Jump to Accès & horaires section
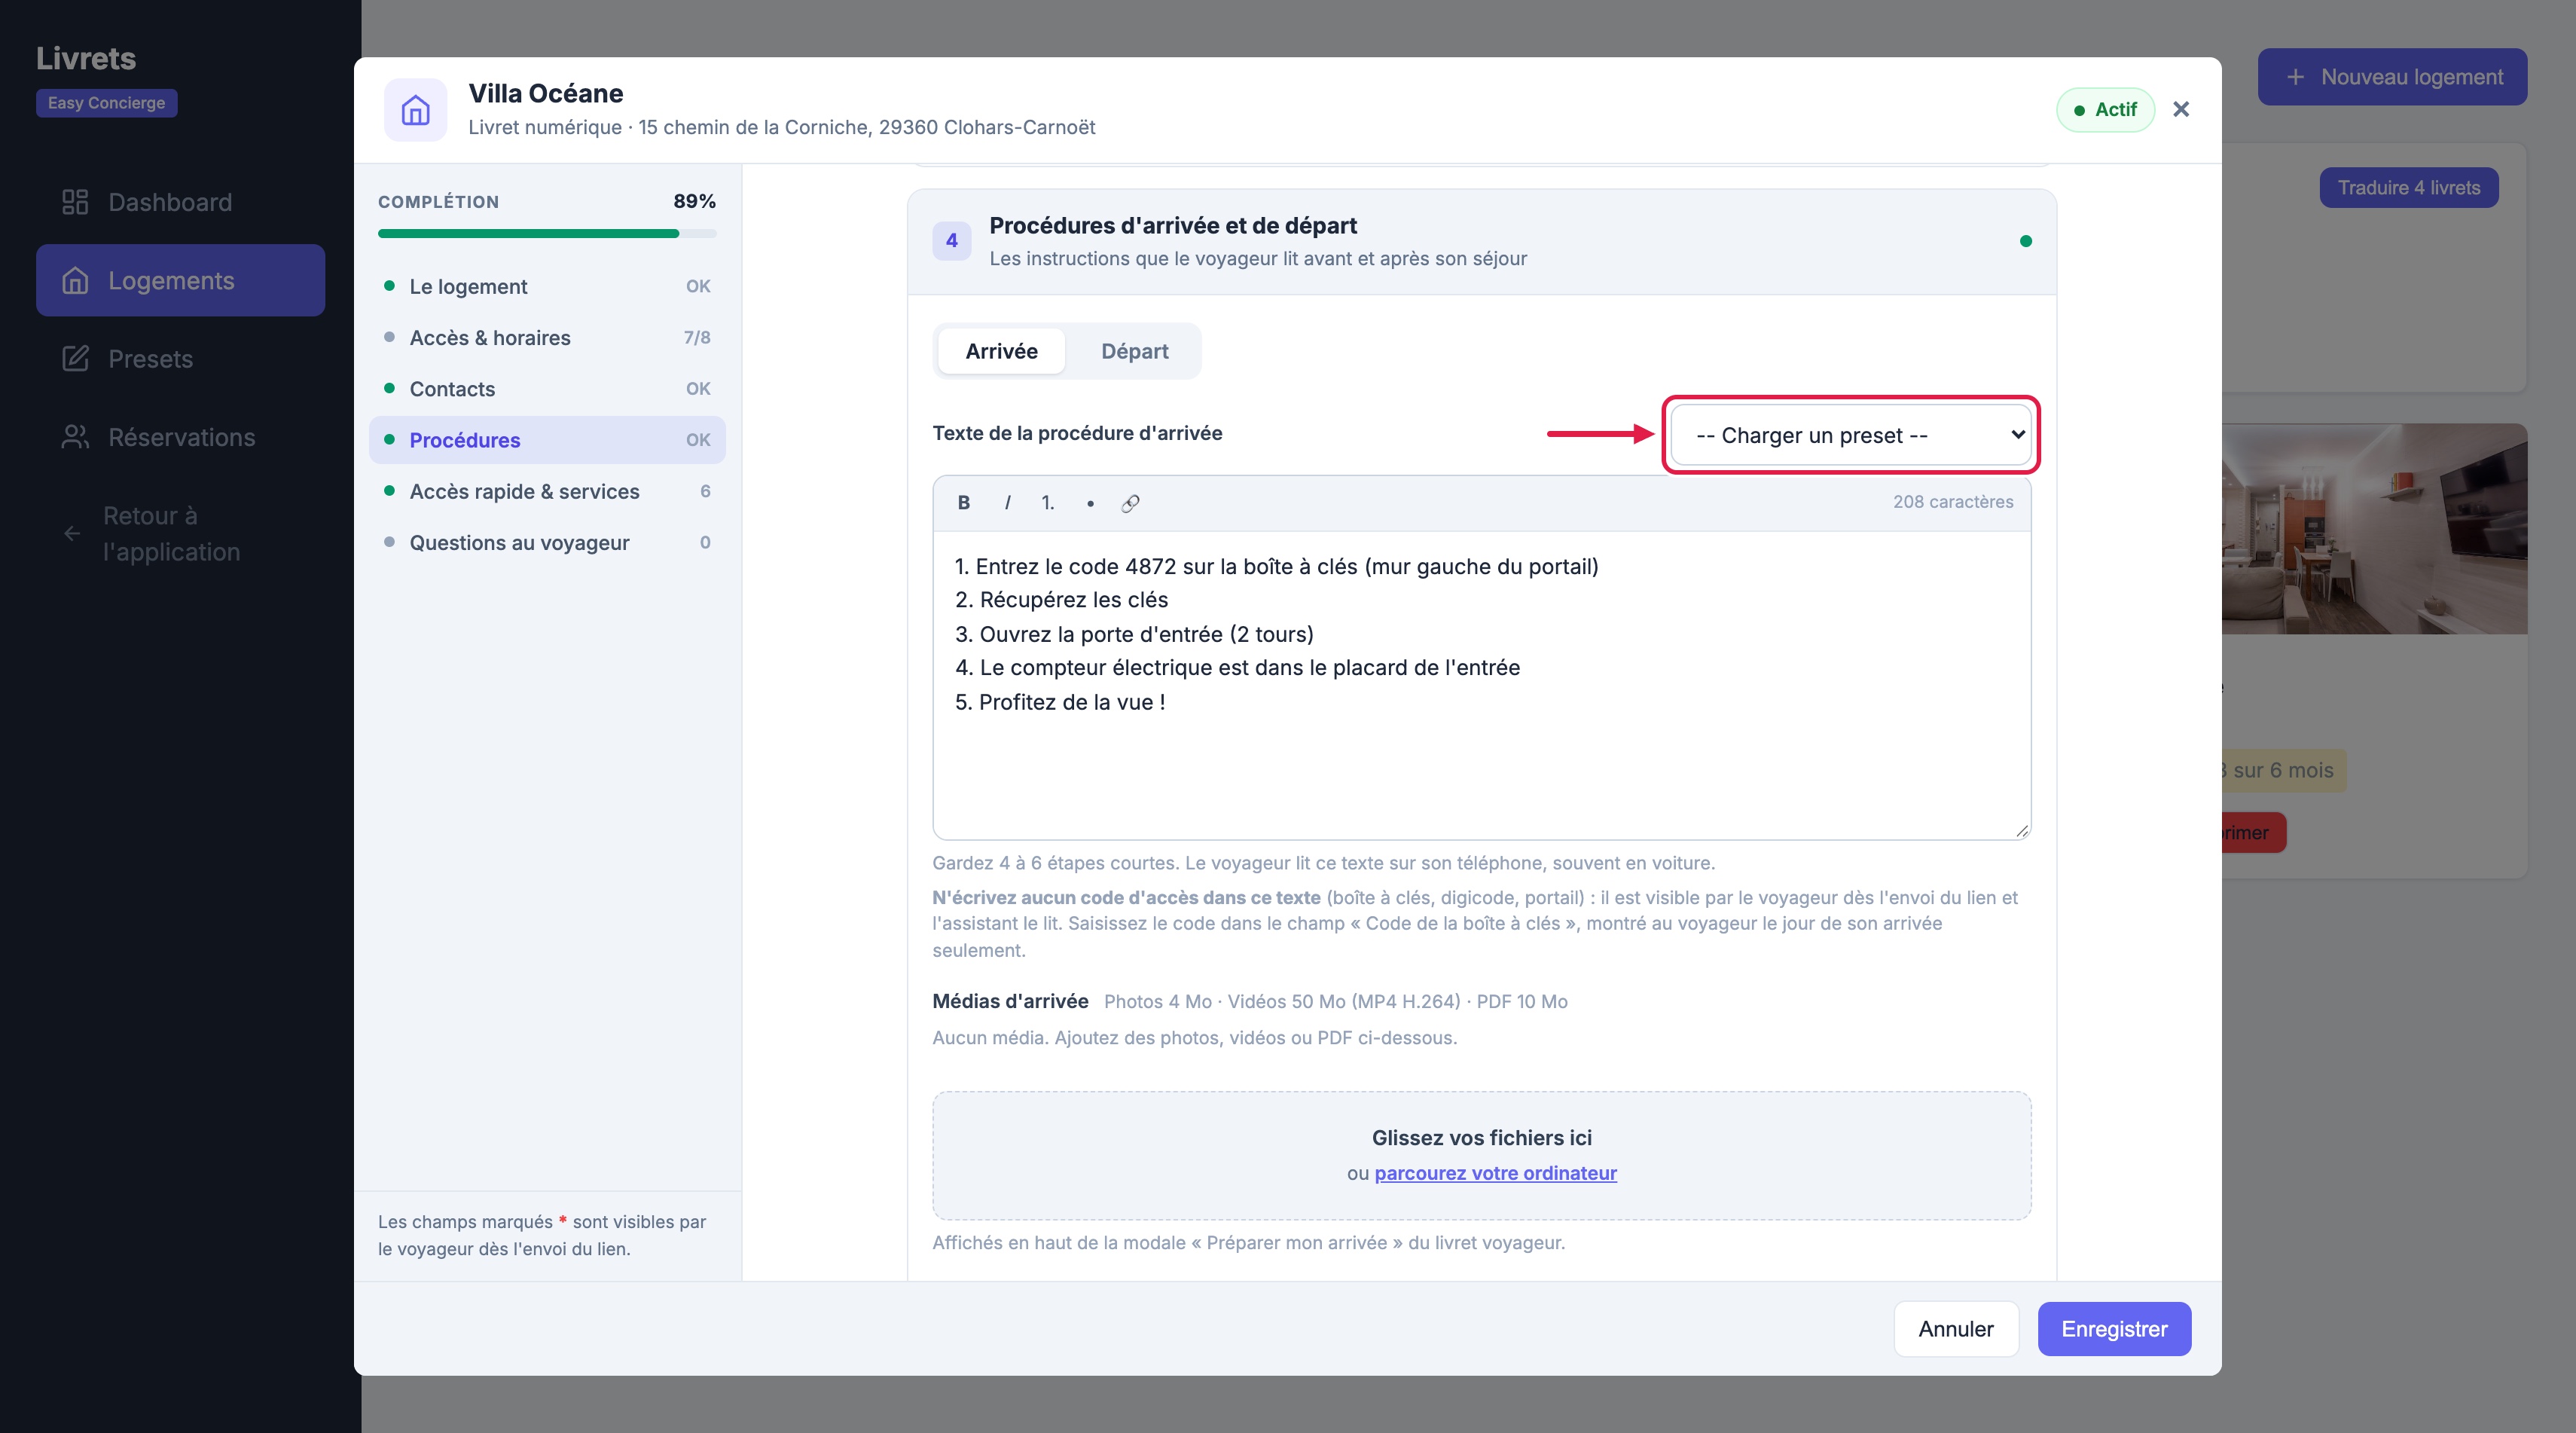The image size is (2576, 1433). 547,337
